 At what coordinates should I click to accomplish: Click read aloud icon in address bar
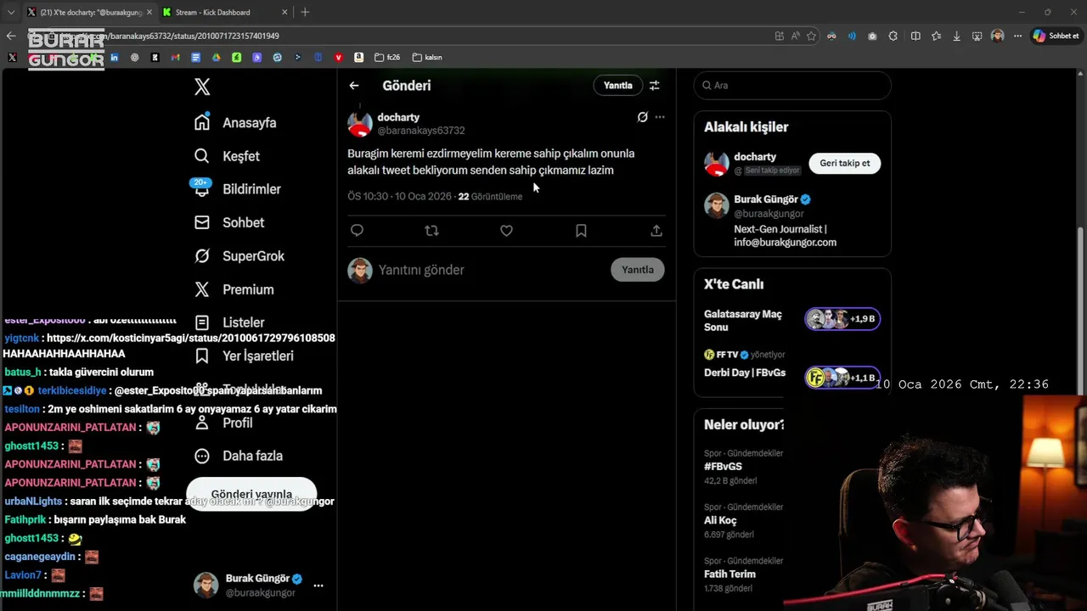point(795,36)
